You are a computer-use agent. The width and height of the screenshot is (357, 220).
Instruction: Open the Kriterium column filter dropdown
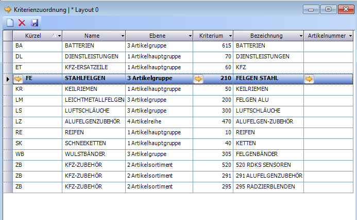click(x=230, y=36)
